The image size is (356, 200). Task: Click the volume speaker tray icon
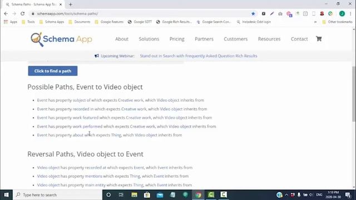pos(311,195)
